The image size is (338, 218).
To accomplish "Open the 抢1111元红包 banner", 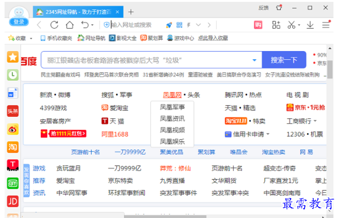I will 63,134.
